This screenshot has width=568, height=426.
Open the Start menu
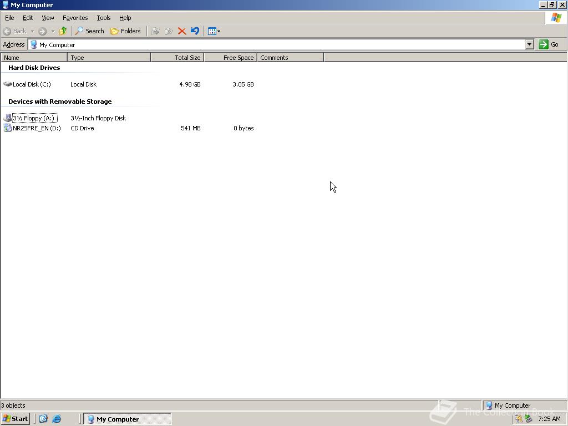pos(15,419)
